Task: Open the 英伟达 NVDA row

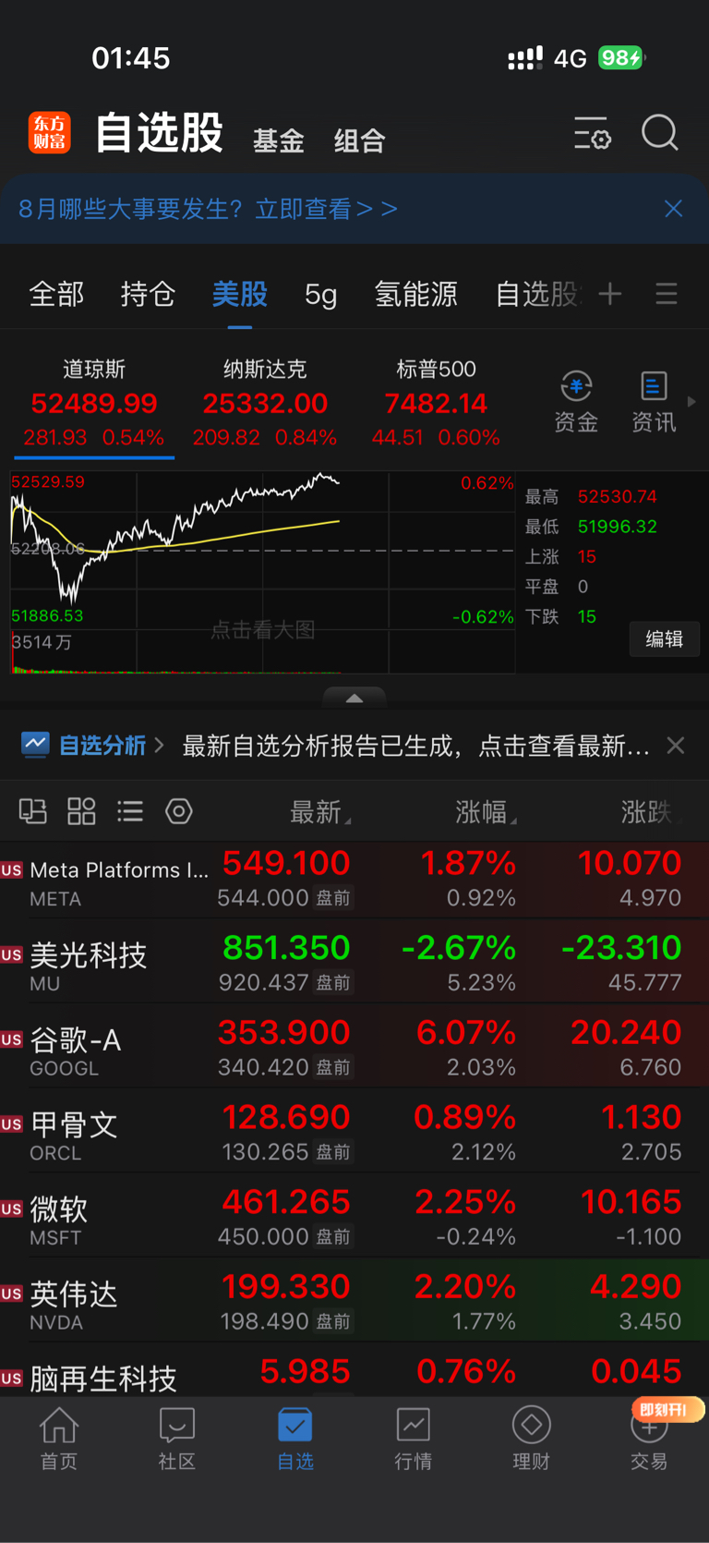Action: tap(354, 1303)
